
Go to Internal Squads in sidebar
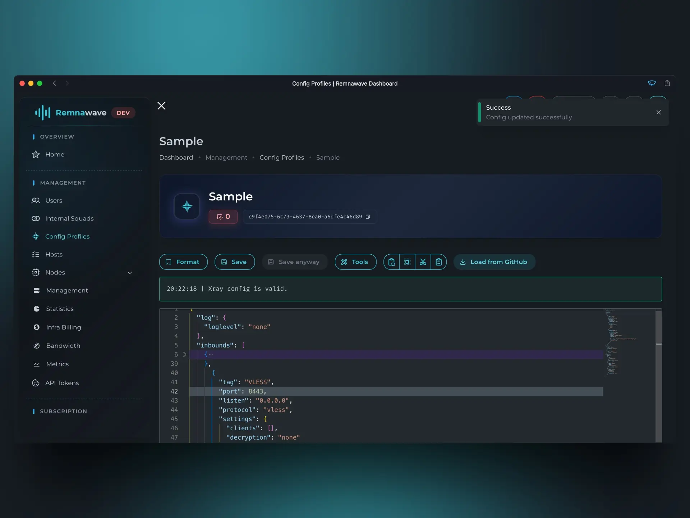coord(69,218)
